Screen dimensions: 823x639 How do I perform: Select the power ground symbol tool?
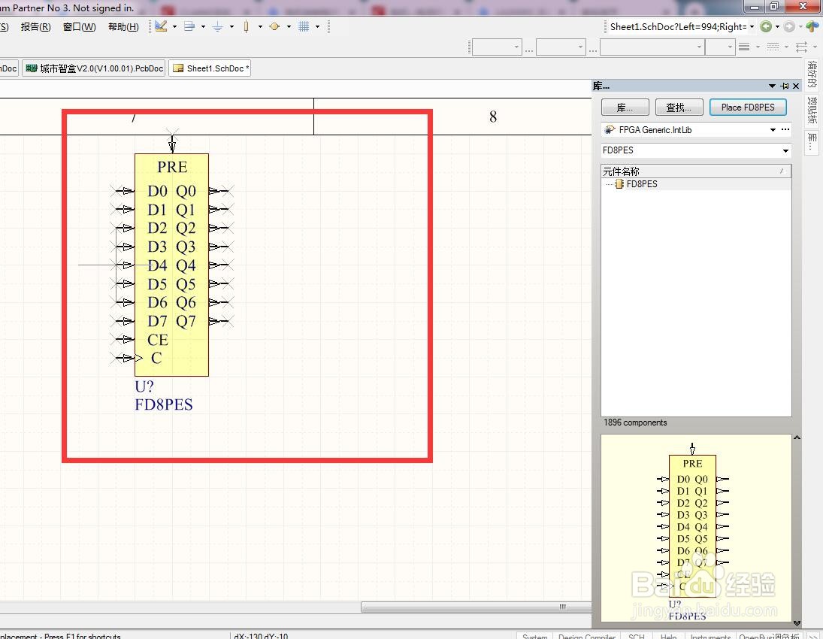coord(218,26)
